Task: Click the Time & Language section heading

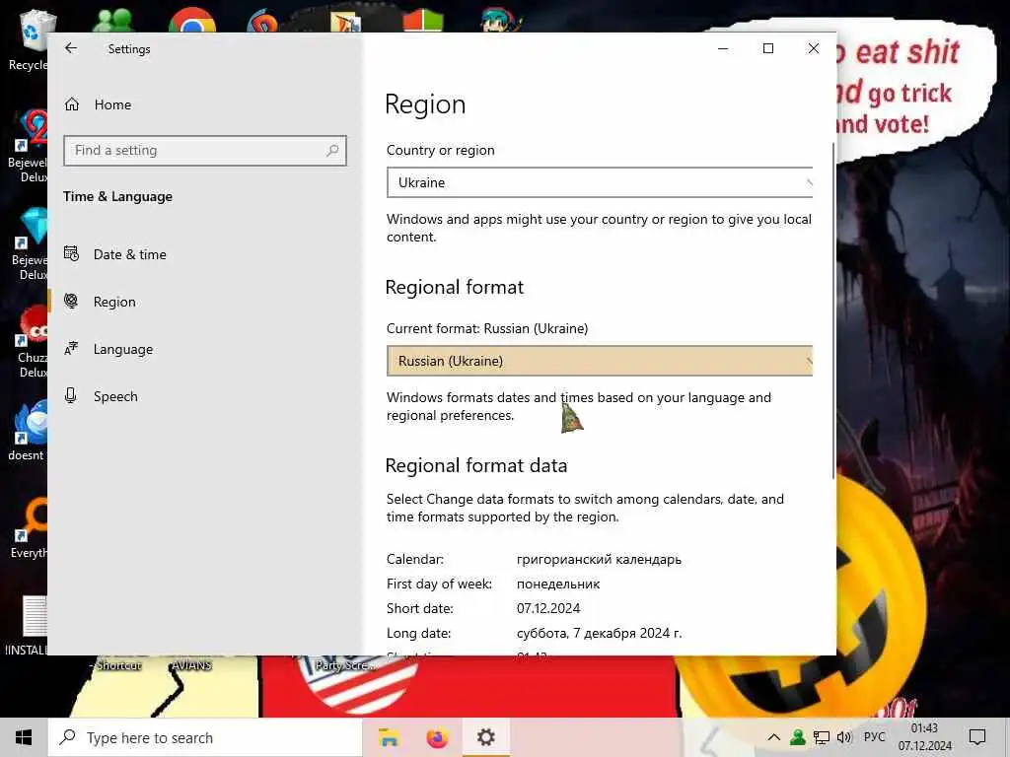Action: (x=118, y=196)
